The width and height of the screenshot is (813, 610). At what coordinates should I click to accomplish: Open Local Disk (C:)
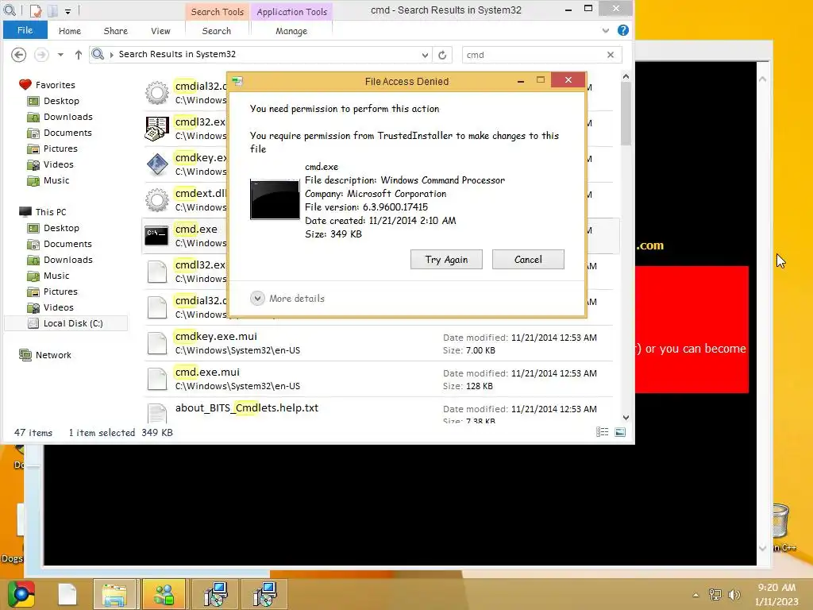72,323
